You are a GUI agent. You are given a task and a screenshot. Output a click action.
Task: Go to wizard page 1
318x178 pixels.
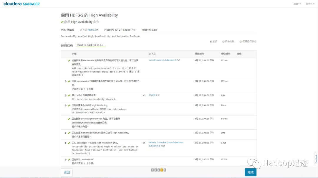click(153, 170)
